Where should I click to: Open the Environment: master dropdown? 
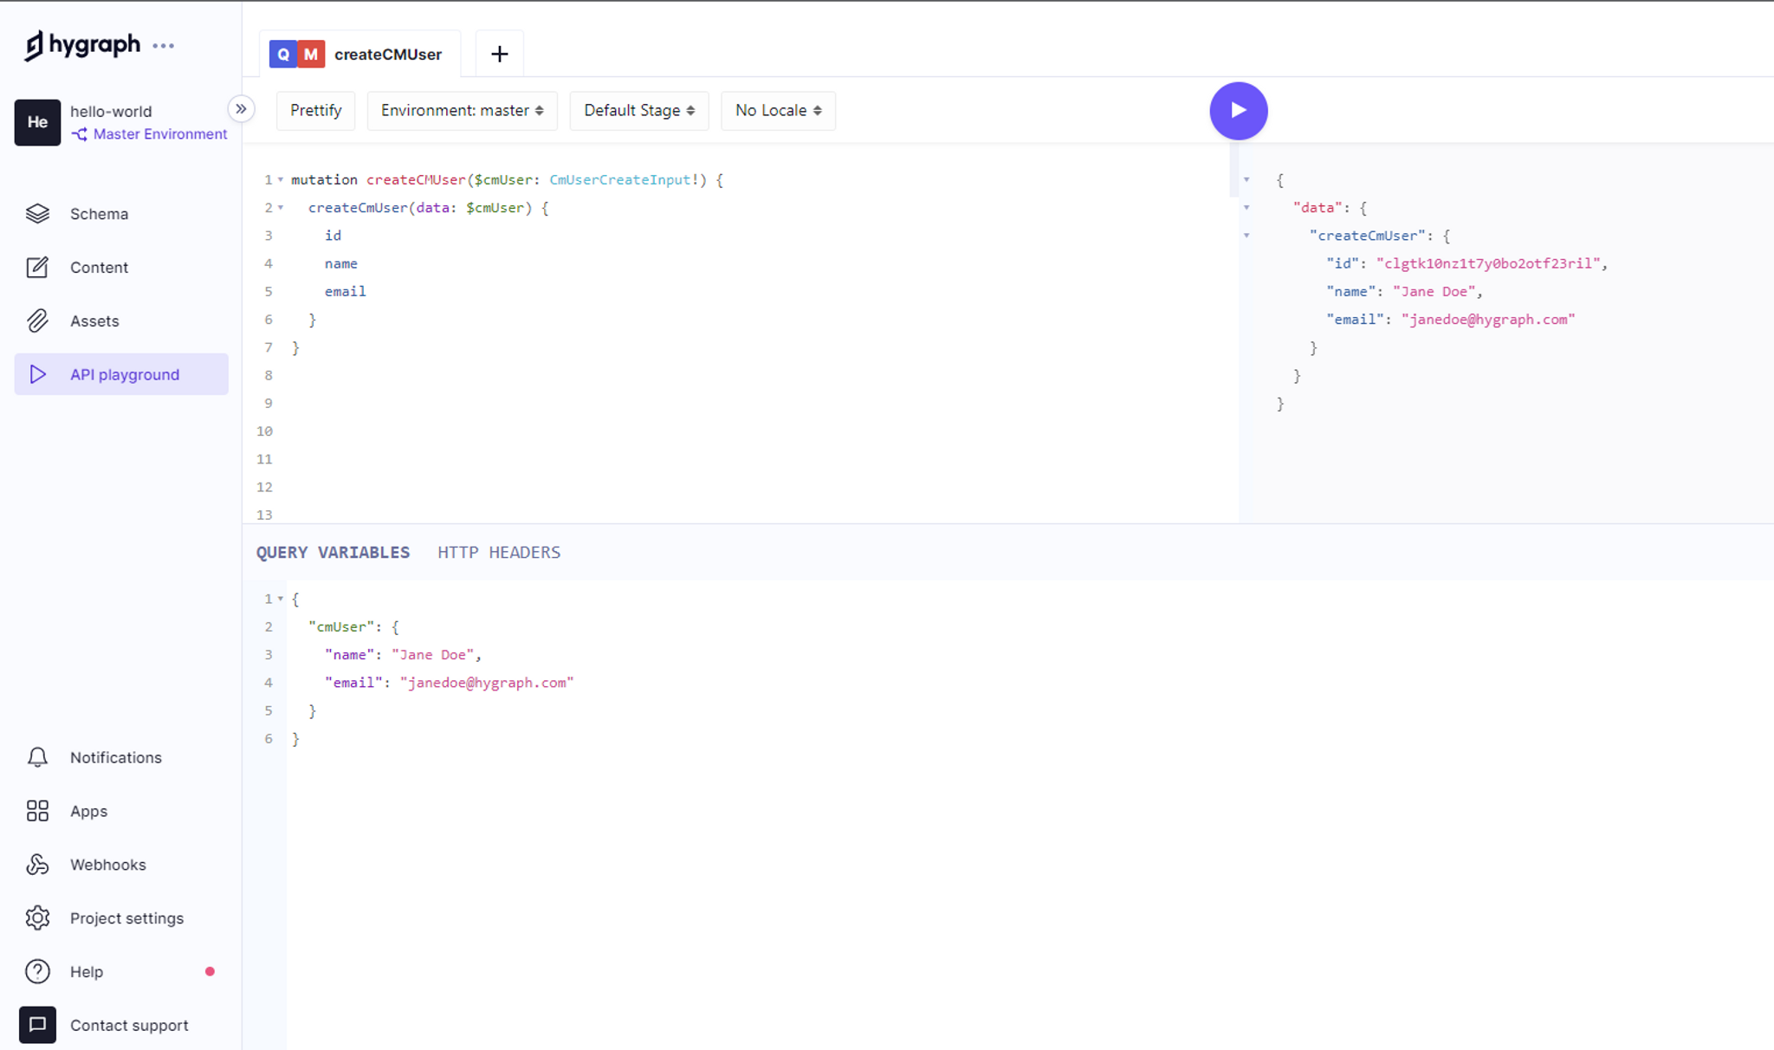click(x=462, y=111)
